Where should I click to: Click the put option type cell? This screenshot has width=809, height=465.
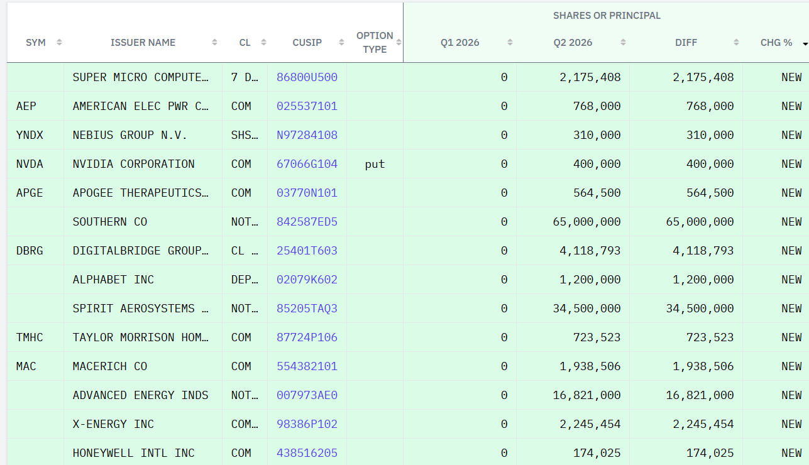coord(375,164)
